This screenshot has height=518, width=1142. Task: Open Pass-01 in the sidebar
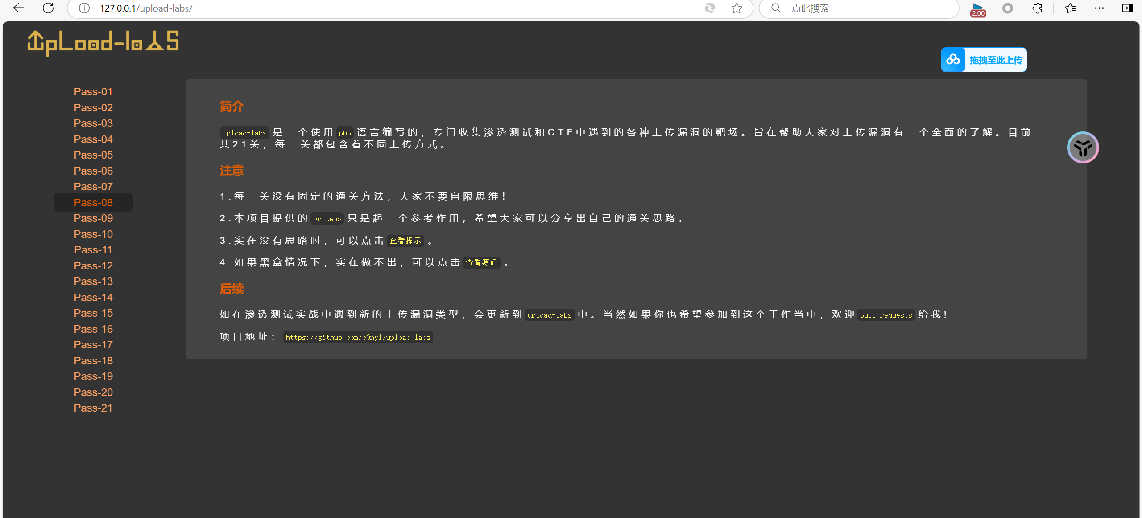coord(93,92)
